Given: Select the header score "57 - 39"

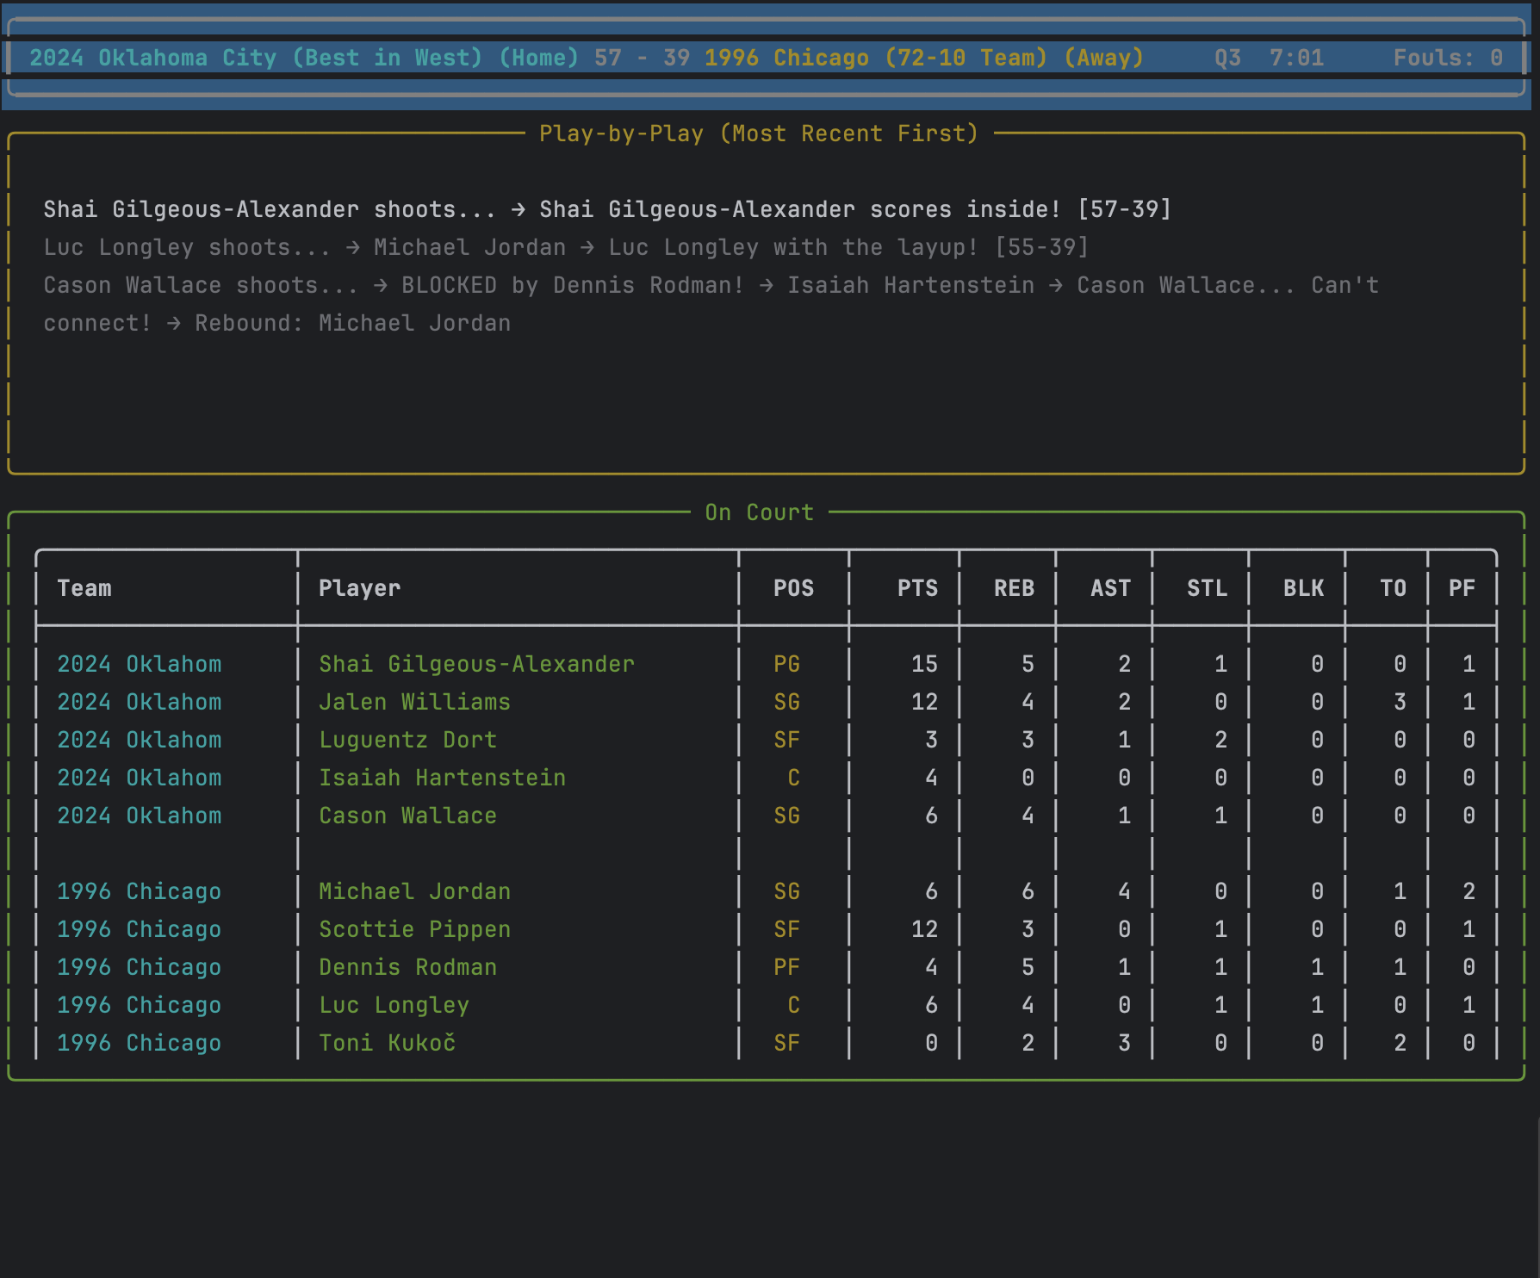Looking at the screenshot, I should [642, 58].
